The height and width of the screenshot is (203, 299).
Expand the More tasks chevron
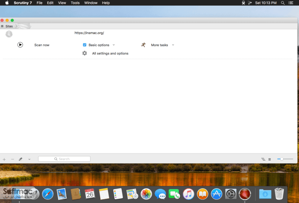173,45
